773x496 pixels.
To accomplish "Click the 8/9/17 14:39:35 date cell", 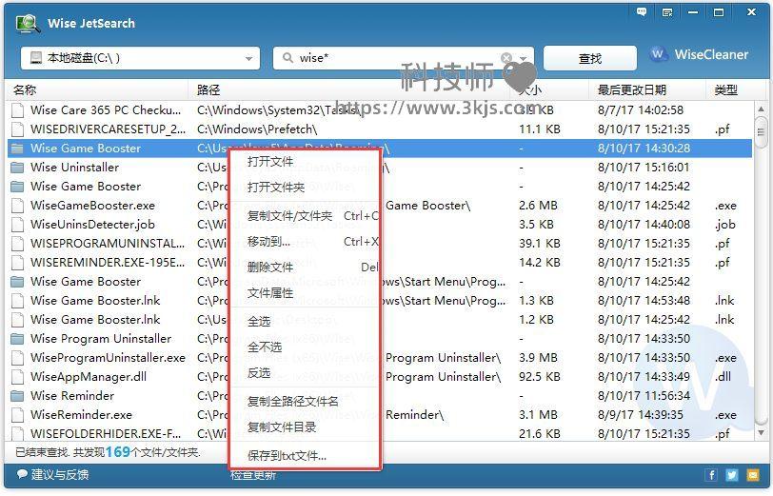I will (x=641, y=415).
